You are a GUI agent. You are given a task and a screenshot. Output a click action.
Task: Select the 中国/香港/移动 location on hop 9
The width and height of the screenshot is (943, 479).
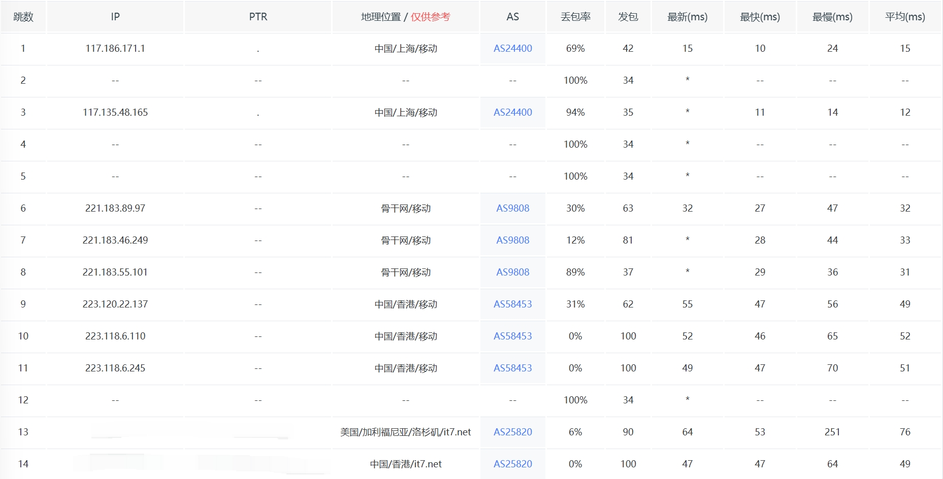click(405, 304)
